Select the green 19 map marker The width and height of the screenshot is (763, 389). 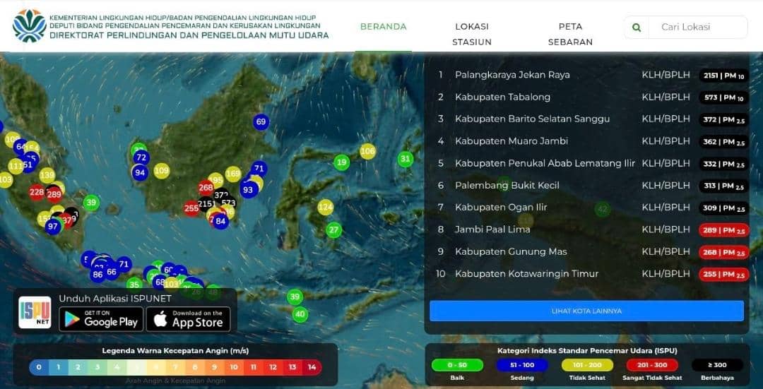point(342,162)
